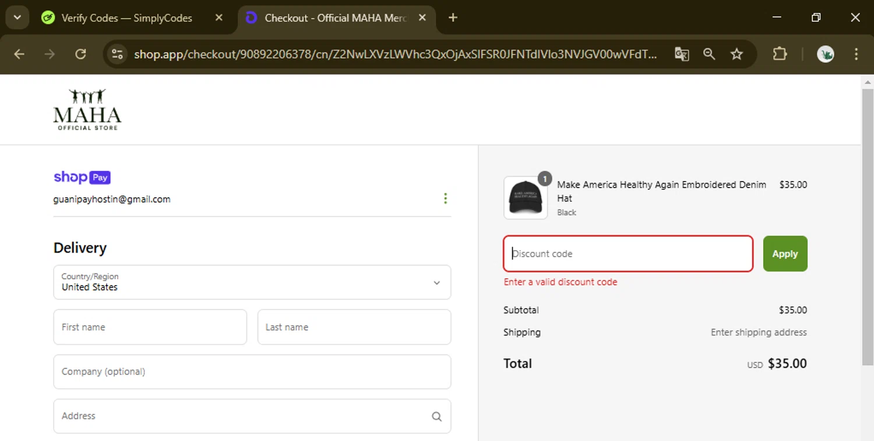Select the Checkout - Official MAHA Merch tab
The height and width of the screenshot is (441, 874).
336,18
